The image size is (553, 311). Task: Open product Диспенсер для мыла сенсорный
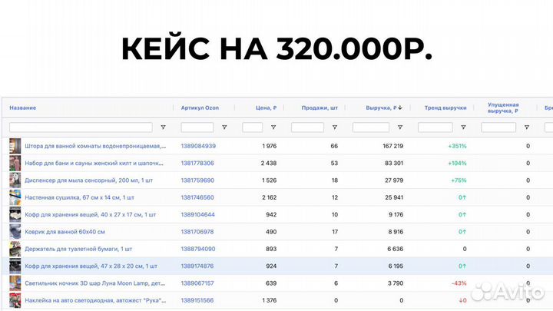click(x=89, y=180)
